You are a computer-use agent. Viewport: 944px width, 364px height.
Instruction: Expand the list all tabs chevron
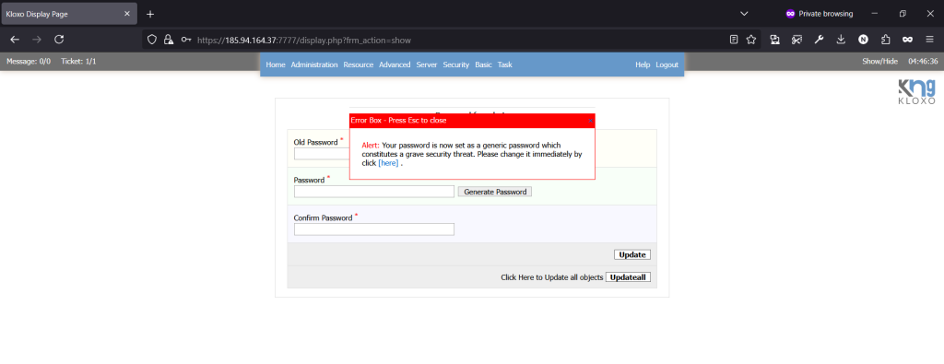[x=744, y=14]
